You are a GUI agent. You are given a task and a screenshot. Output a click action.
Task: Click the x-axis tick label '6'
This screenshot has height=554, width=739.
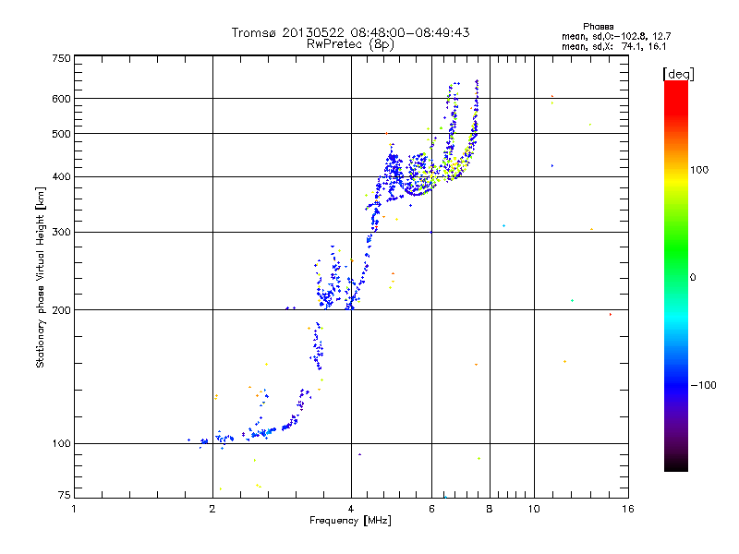click(431, 509)
